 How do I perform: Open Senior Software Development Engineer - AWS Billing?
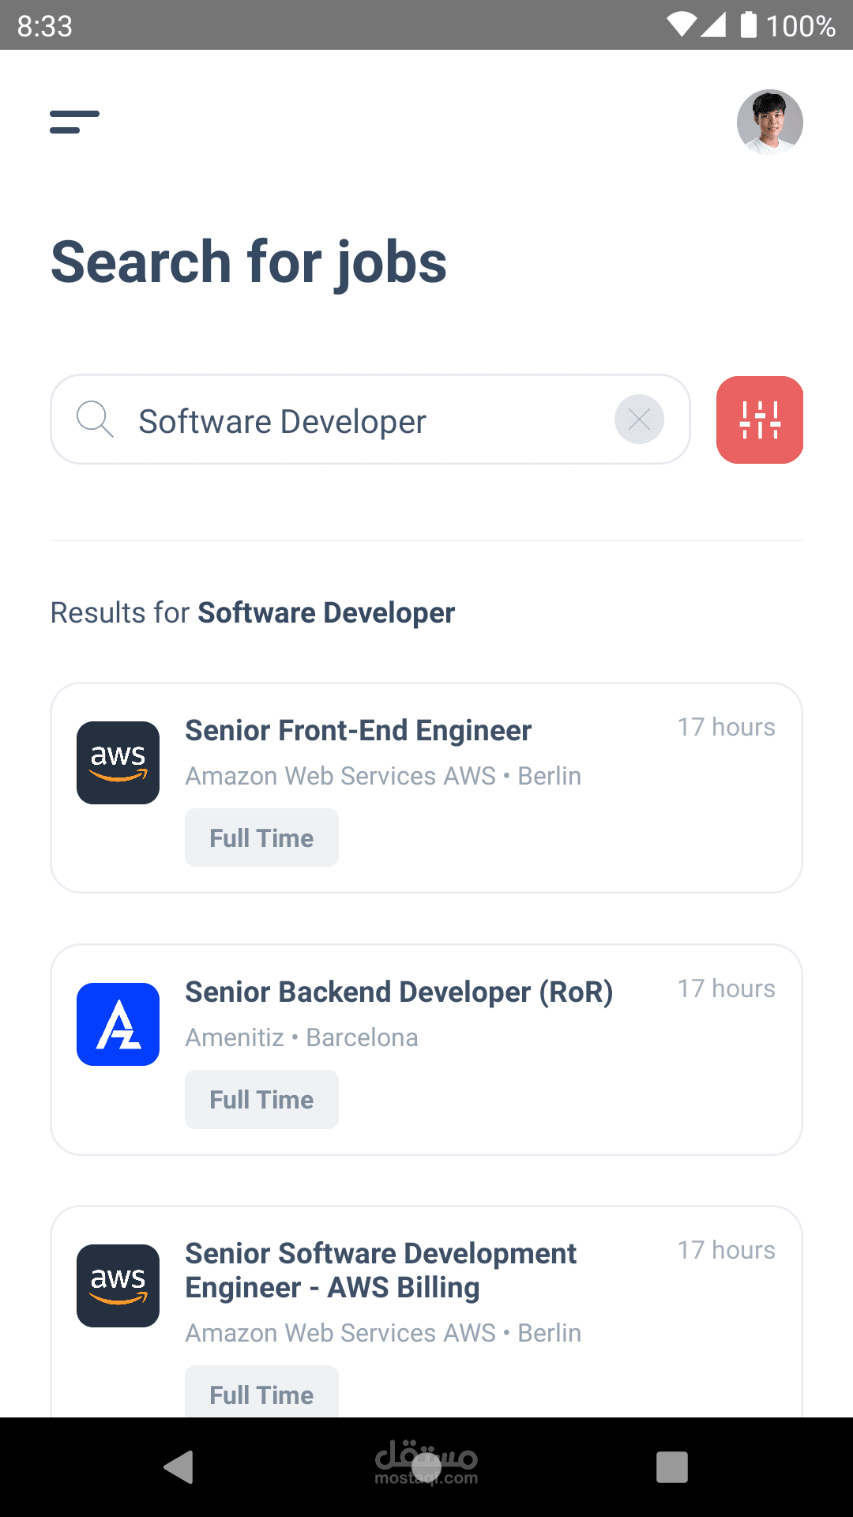click(x=381, y=1270)
